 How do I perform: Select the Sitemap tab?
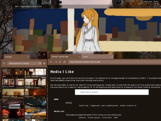(17, 57)
